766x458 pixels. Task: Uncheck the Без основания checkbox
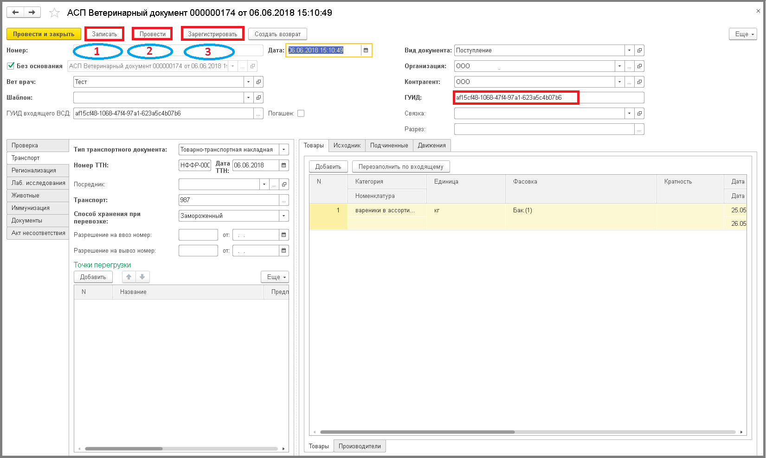pos(11,66)
